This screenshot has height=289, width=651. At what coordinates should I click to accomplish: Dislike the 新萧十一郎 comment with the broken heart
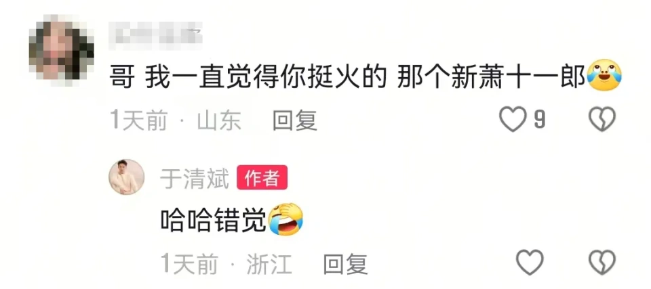(x=602, y=119)
